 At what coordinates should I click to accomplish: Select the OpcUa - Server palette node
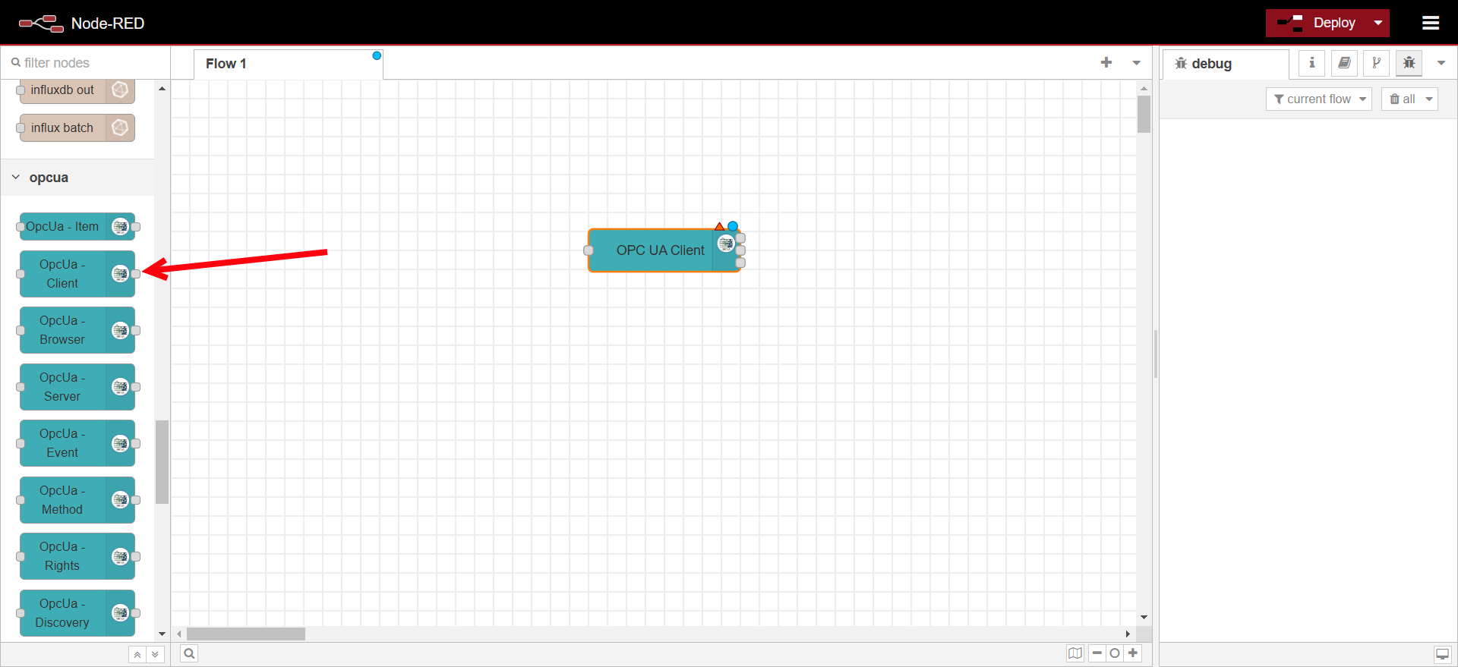pos(77,387)
